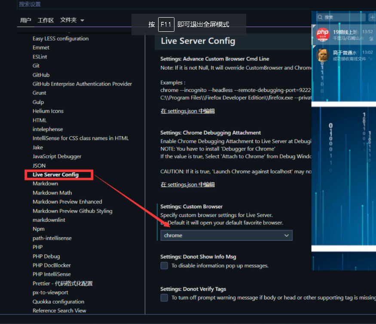The width and height of the screenshot is (376, 324).
Task: Click the Advance Custom Browser Cmd Line title
Action: (214, 59)
